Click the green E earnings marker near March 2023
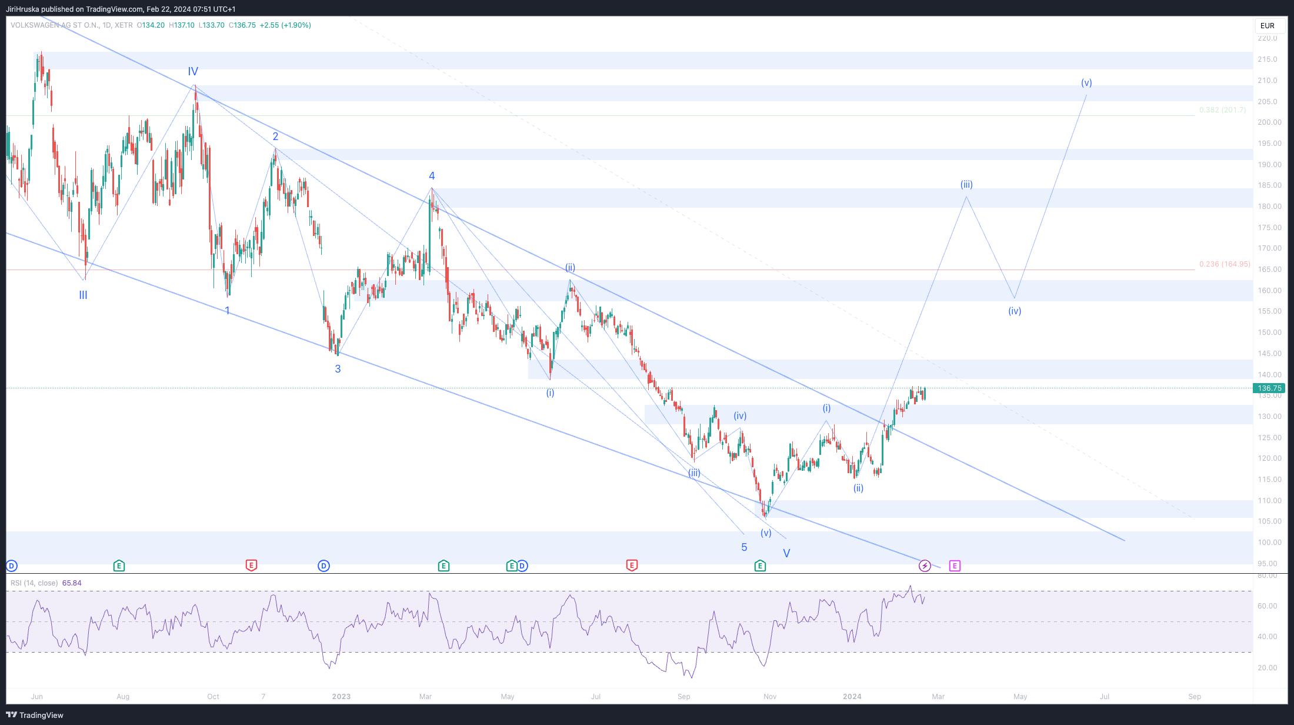1294x725 pixels. (x=443, y=566)
